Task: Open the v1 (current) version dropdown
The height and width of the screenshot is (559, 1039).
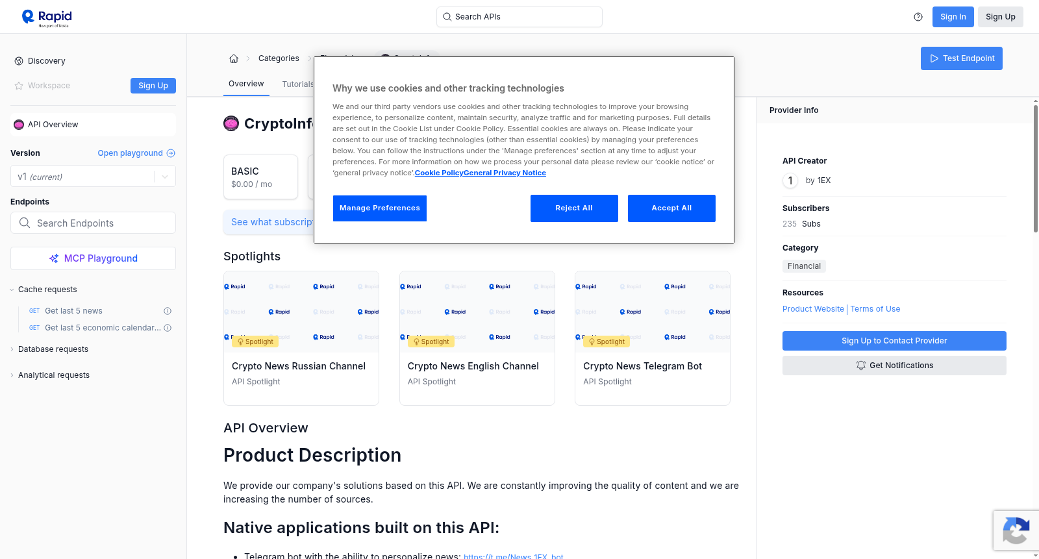Action: 93,177
